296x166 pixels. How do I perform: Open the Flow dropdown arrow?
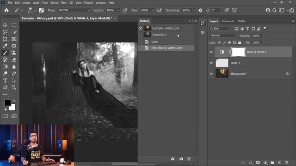pos(153,10)
